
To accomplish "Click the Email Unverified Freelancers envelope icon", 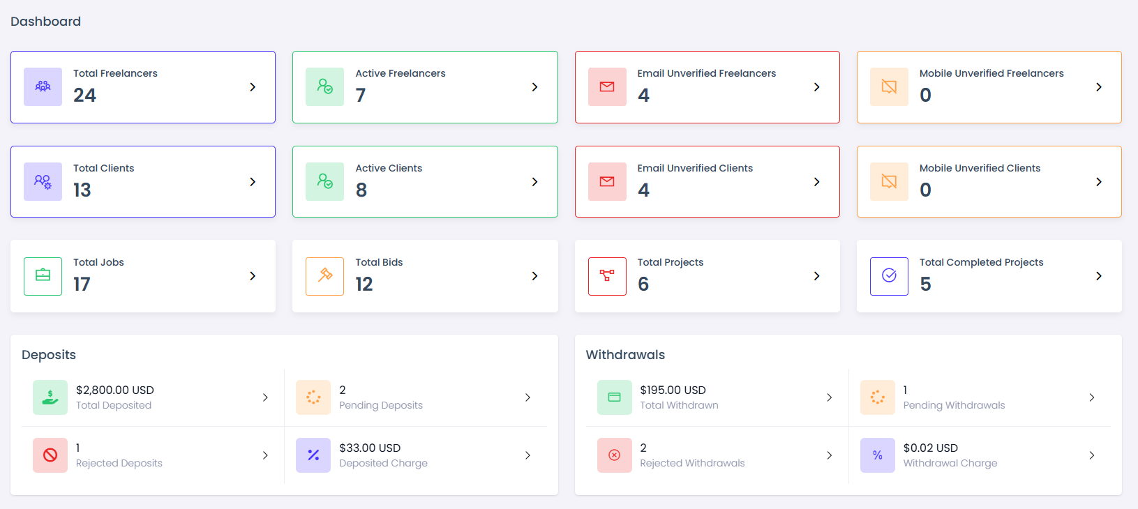I will coord(607,86).
